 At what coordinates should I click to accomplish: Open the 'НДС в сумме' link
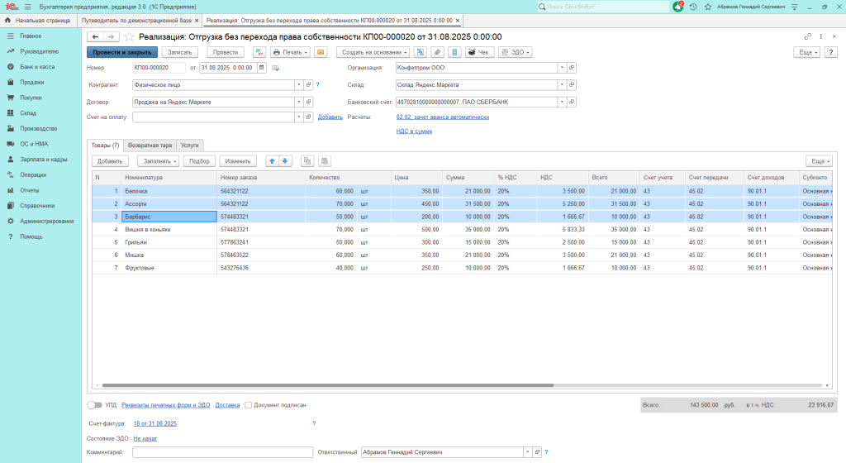click(x=414, y=131)
